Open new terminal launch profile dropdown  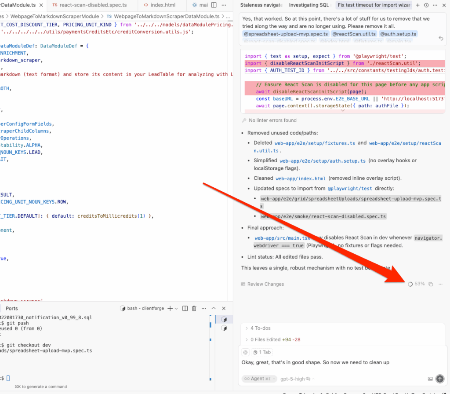(x=175, y=308)
